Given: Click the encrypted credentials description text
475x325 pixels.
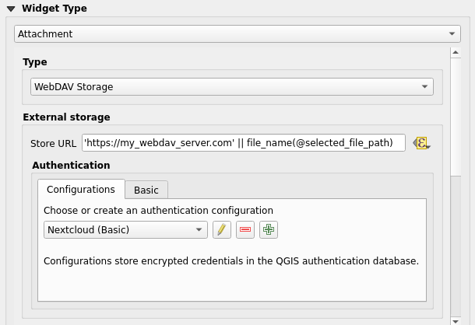Looking at the screenshot, I should tap(231, 260).
